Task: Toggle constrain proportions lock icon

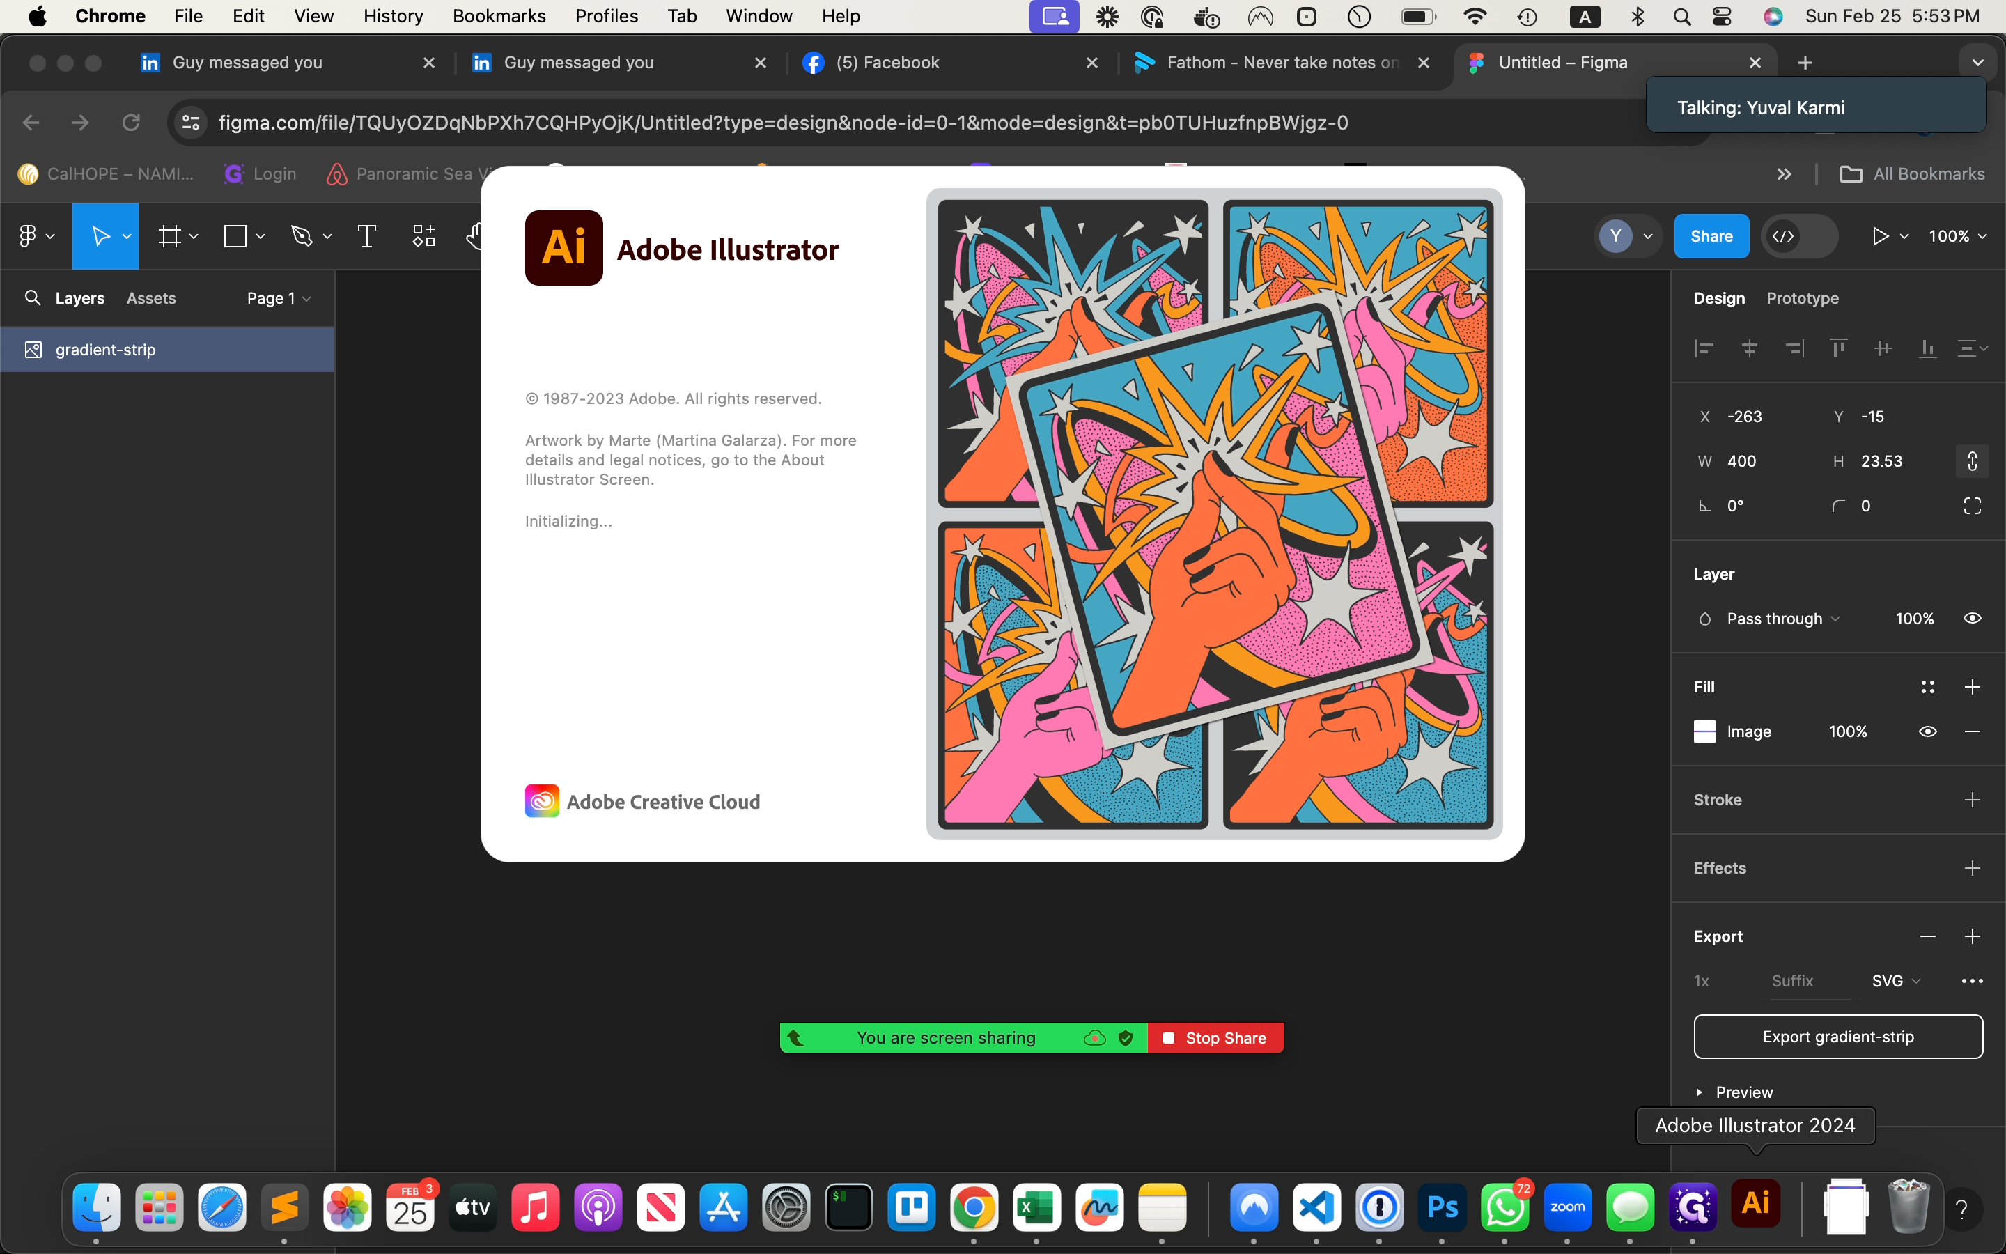Action: click(x=1972, y=461)
